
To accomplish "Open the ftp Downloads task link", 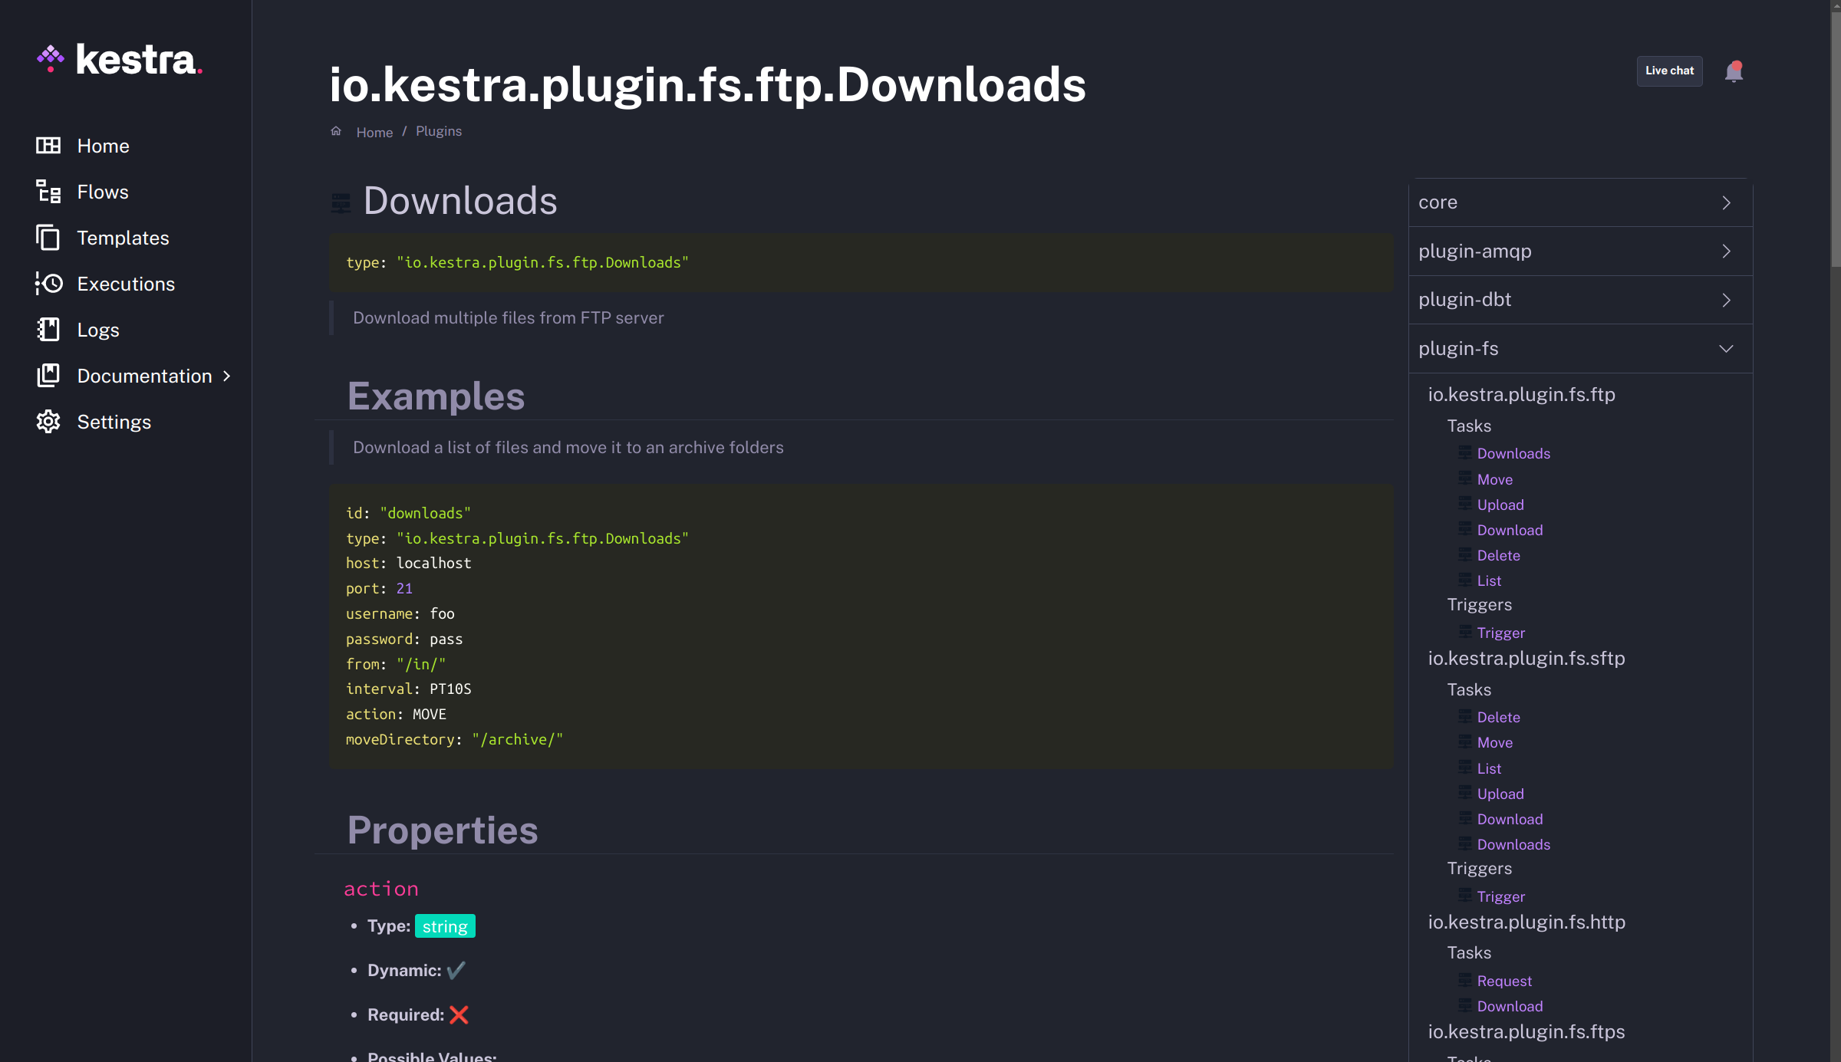I will (x=1513, y=453).
